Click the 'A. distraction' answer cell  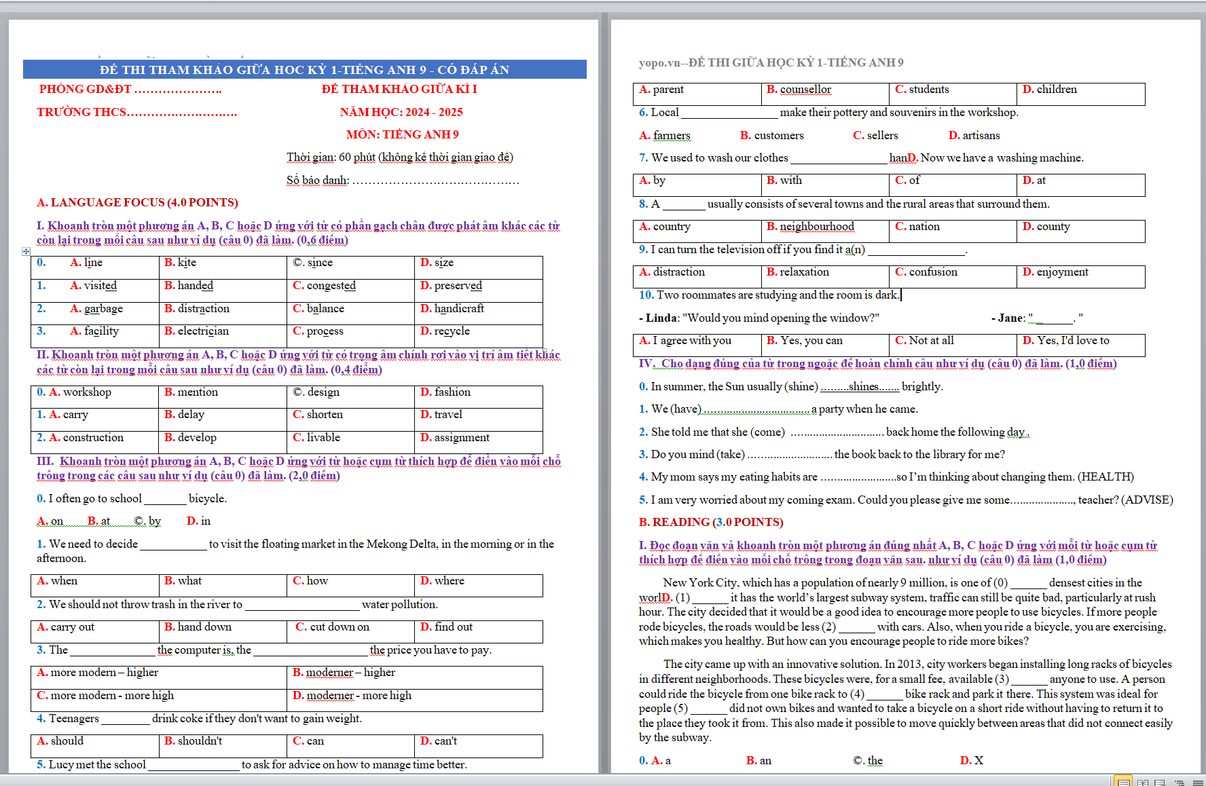click(697, 277)
